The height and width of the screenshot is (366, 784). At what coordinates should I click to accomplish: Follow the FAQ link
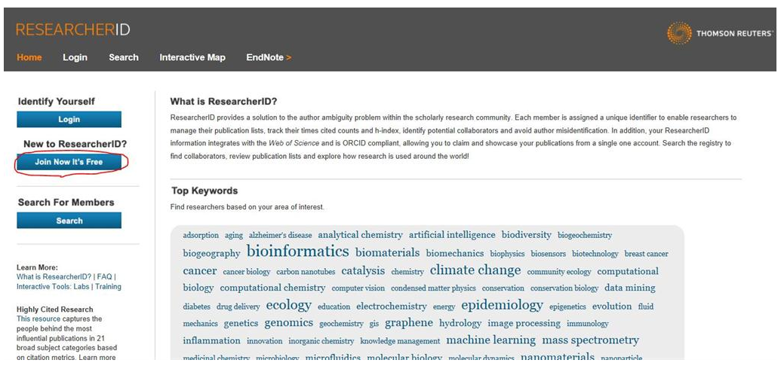(x=104, y=276)
